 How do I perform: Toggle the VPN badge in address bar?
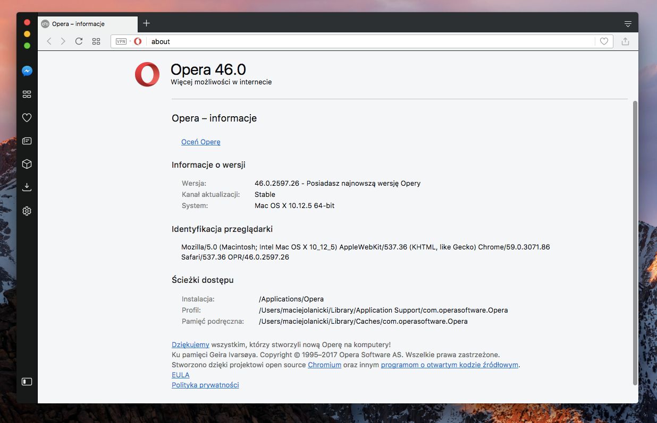click(x=121, y=41)
